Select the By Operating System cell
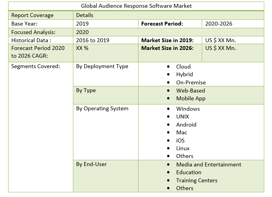 point(102,109)
